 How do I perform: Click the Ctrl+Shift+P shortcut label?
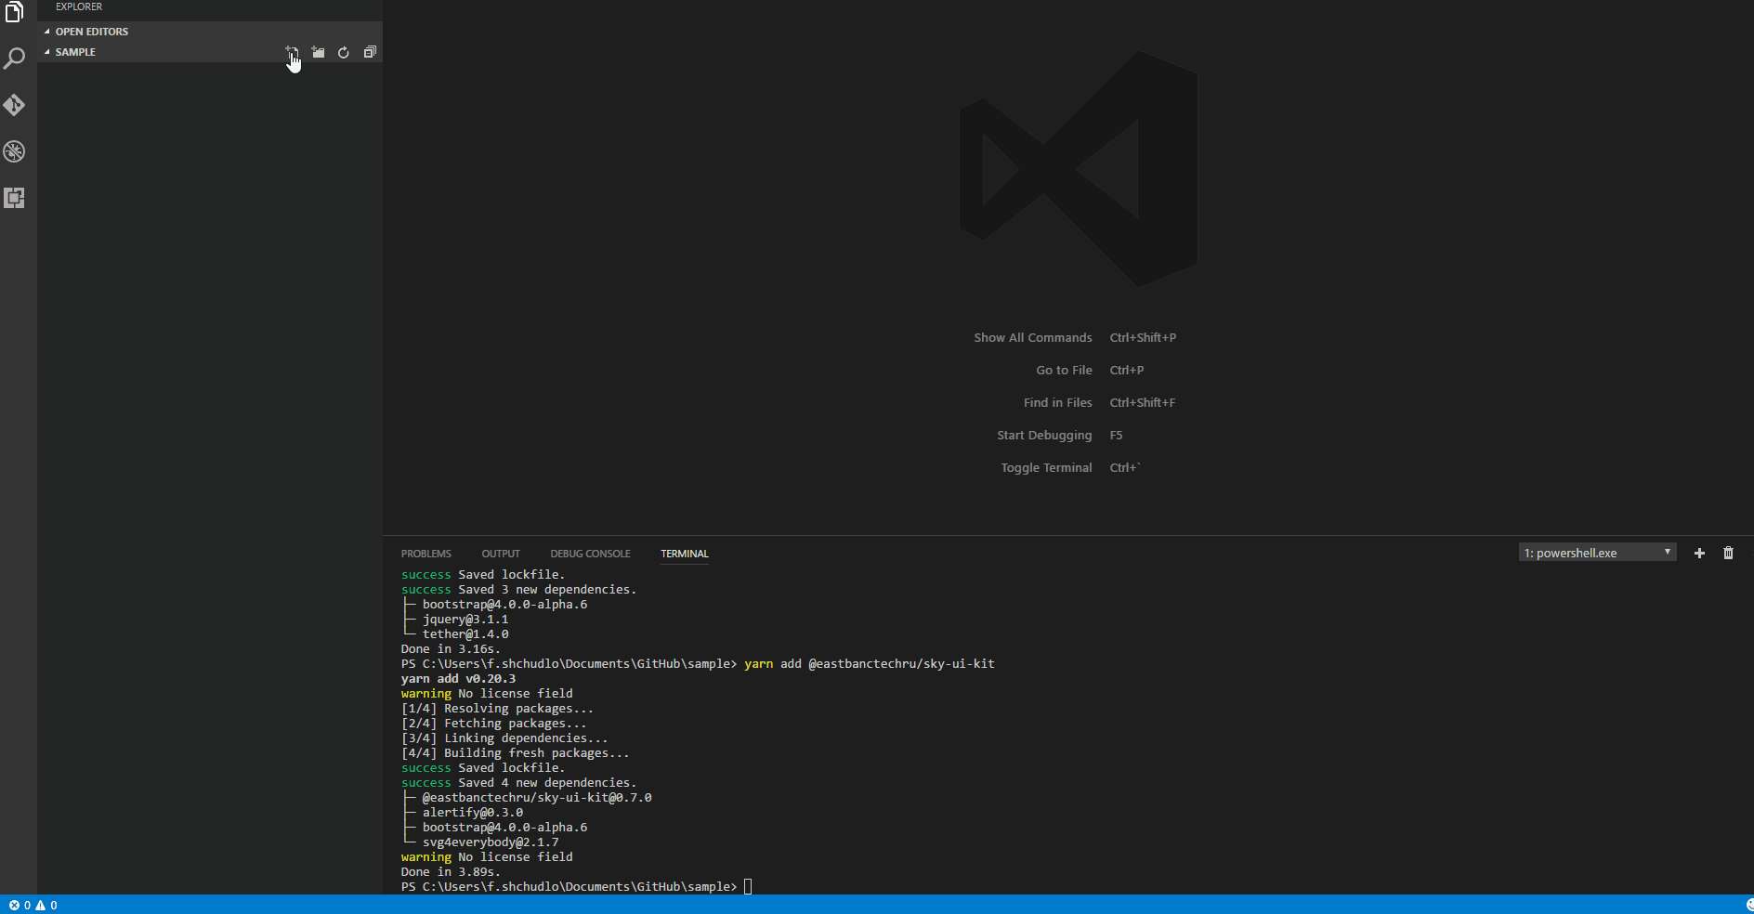click(1143, 338)
